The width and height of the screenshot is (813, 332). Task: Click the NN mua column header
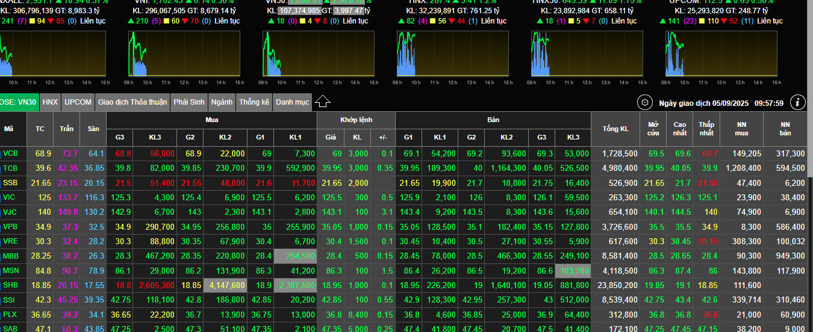click(741, 129)
